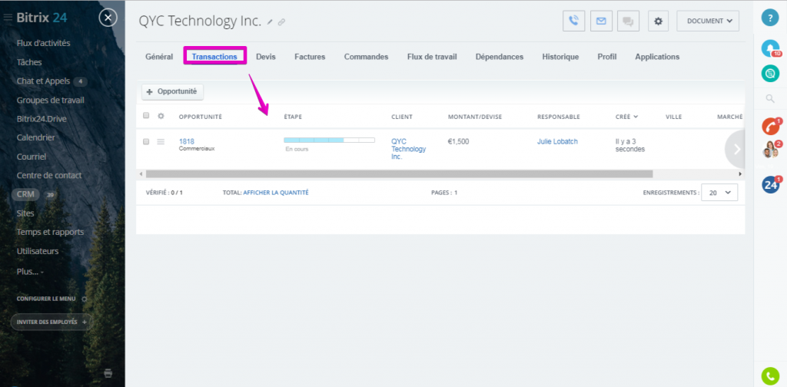Open QYC Technology Inc. client link
This screenshot has width=787, height=387.
[x=408, y=149]
